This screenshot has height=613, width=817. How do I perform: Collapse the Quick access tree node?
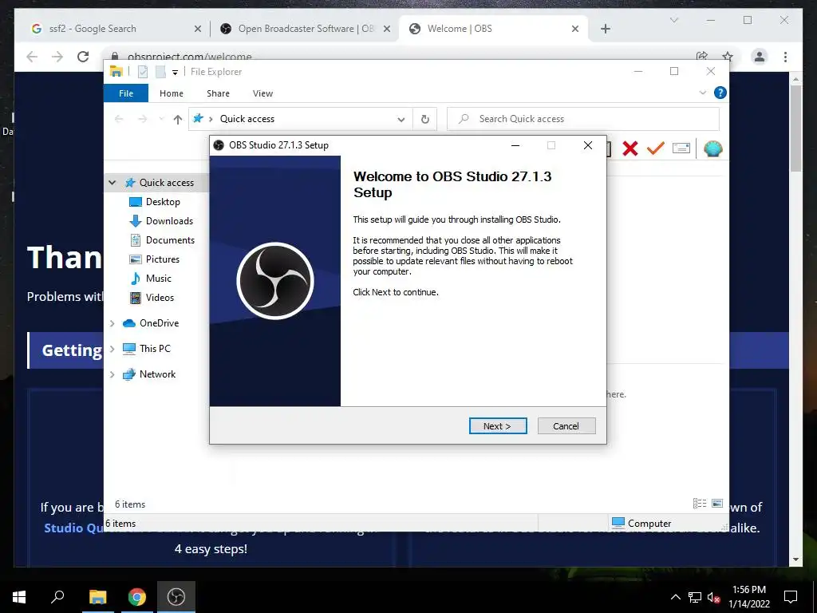(x=112, y=183)
